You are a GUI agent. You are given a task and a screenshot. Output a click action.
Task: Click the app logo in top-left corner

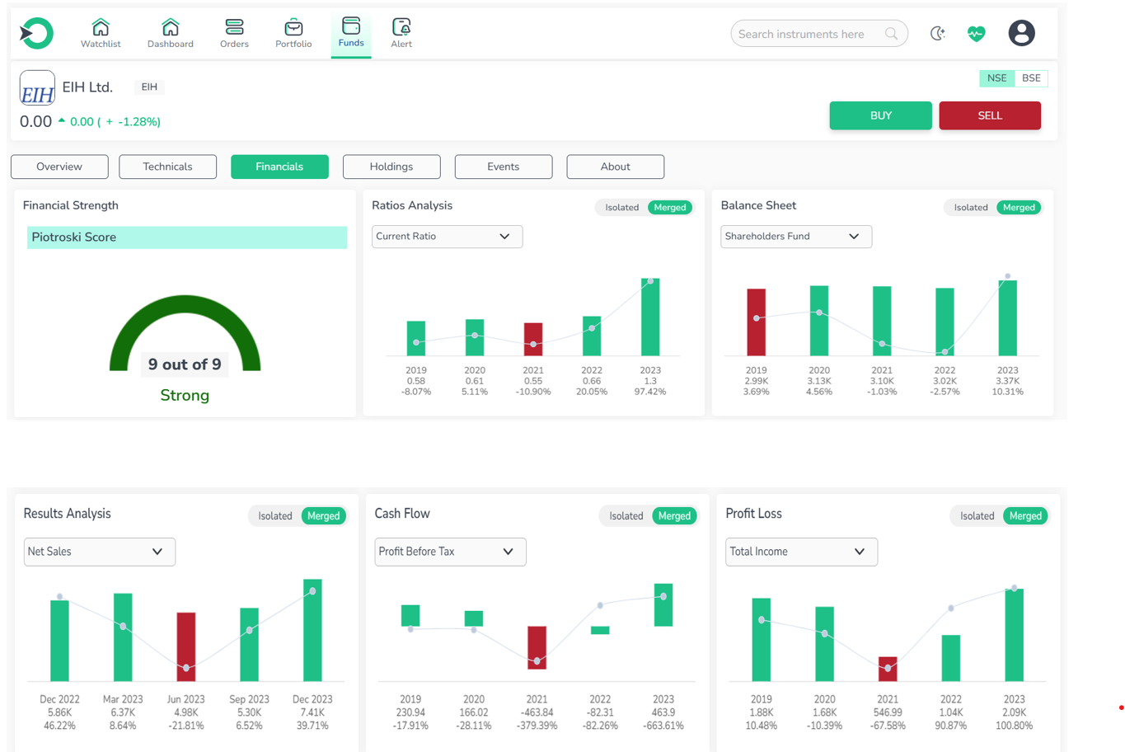36,33
